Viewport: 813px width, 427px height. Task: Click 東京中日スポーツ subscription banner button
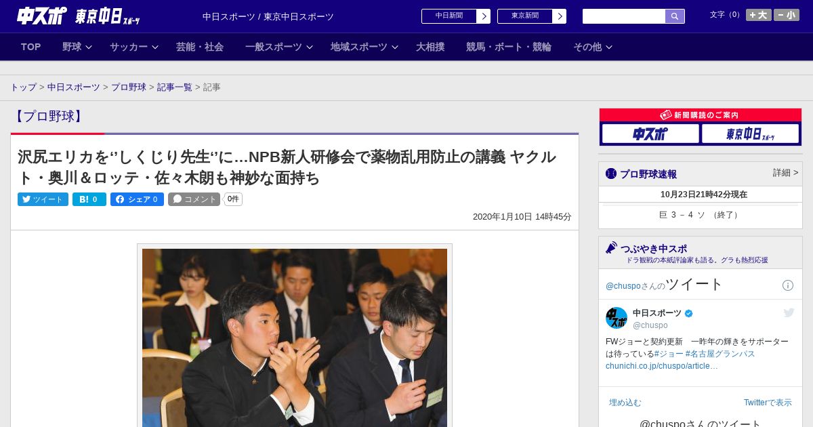750,134
